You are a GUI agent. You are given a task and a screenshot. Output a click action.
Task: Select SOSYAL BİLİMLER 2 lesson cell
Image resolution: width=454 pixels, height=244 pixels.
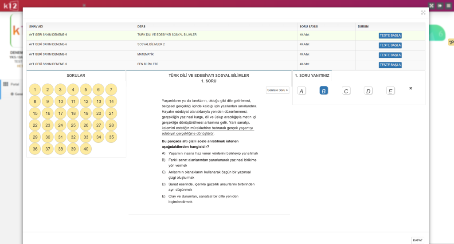click(216, 45)
